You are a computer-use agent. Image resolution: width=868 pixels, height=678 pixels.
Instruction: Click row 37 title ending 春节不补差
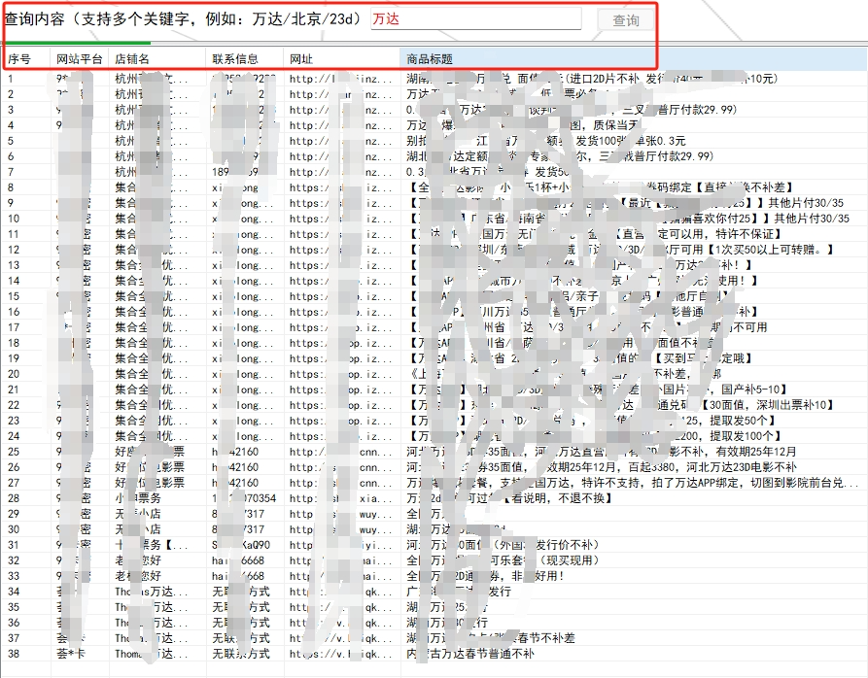pos(491,638)
